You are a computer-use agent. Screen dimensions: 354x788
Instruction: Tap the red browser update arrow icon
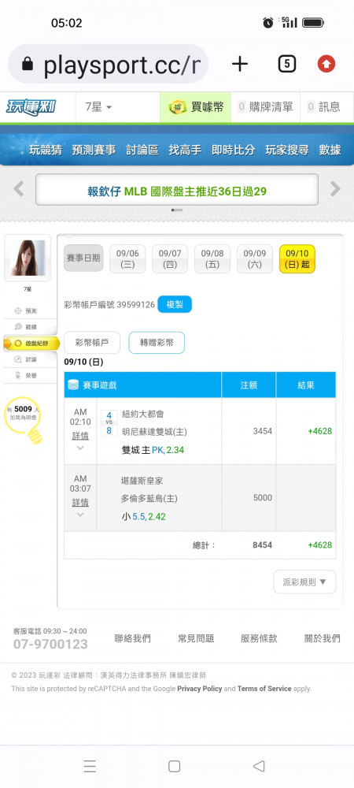pyautogui.click(x=326, y=64)
